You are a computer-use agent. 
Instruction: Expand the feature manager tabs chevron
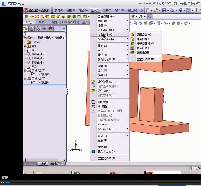tap(64, 28)
